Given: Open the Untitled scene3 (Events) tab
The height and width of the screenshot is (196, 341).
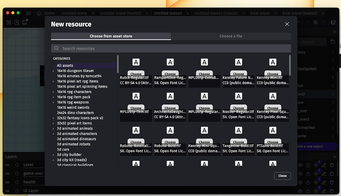Looking at the screenshot, I should [216, 13].
